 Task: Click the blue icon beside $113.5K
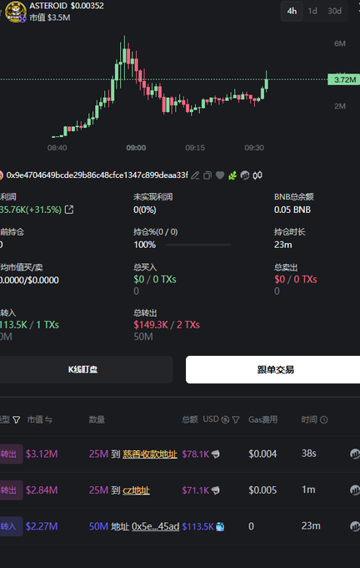tap(220, 526)
